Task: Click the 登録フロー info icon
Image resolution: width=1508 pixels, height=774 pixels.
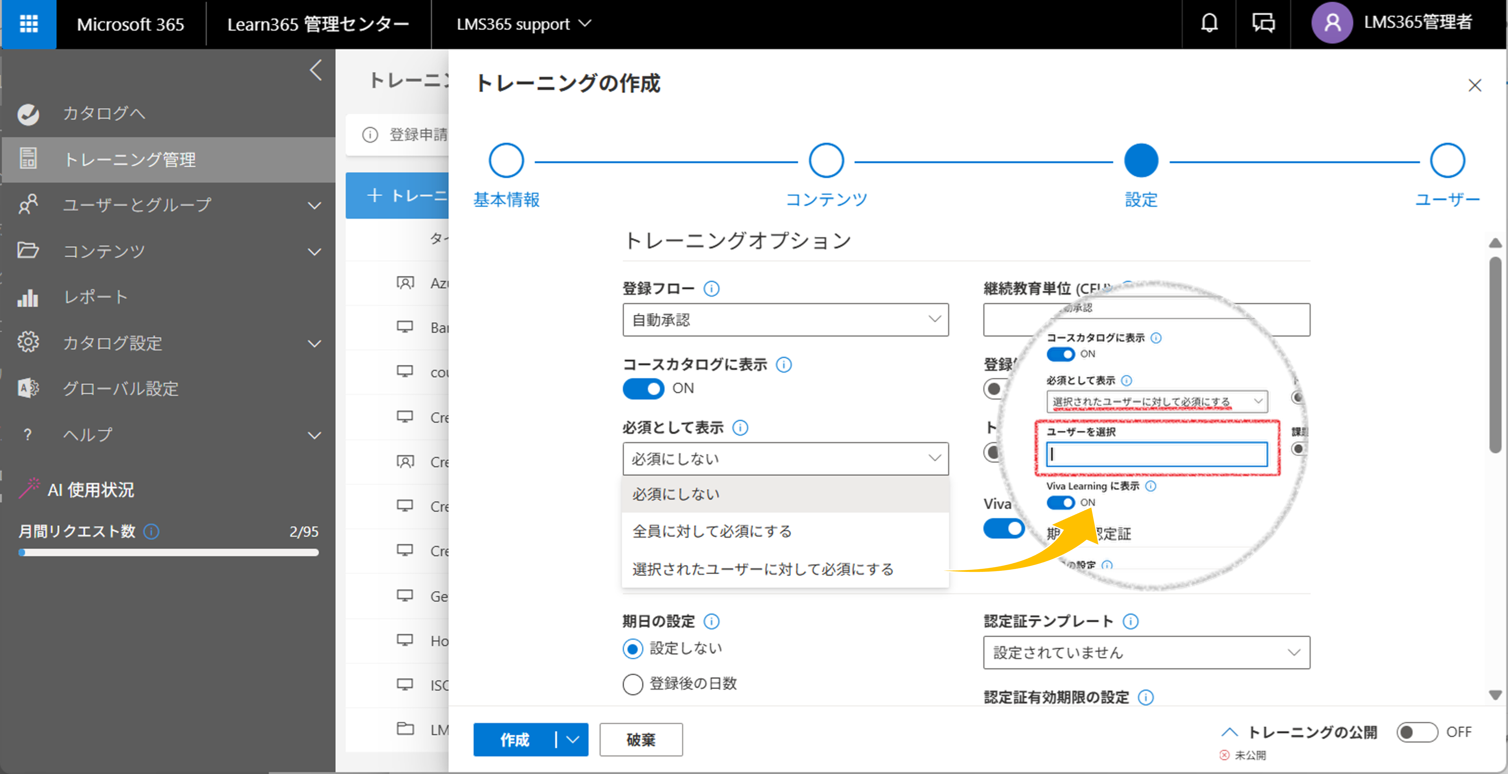Action: [711, 289]
